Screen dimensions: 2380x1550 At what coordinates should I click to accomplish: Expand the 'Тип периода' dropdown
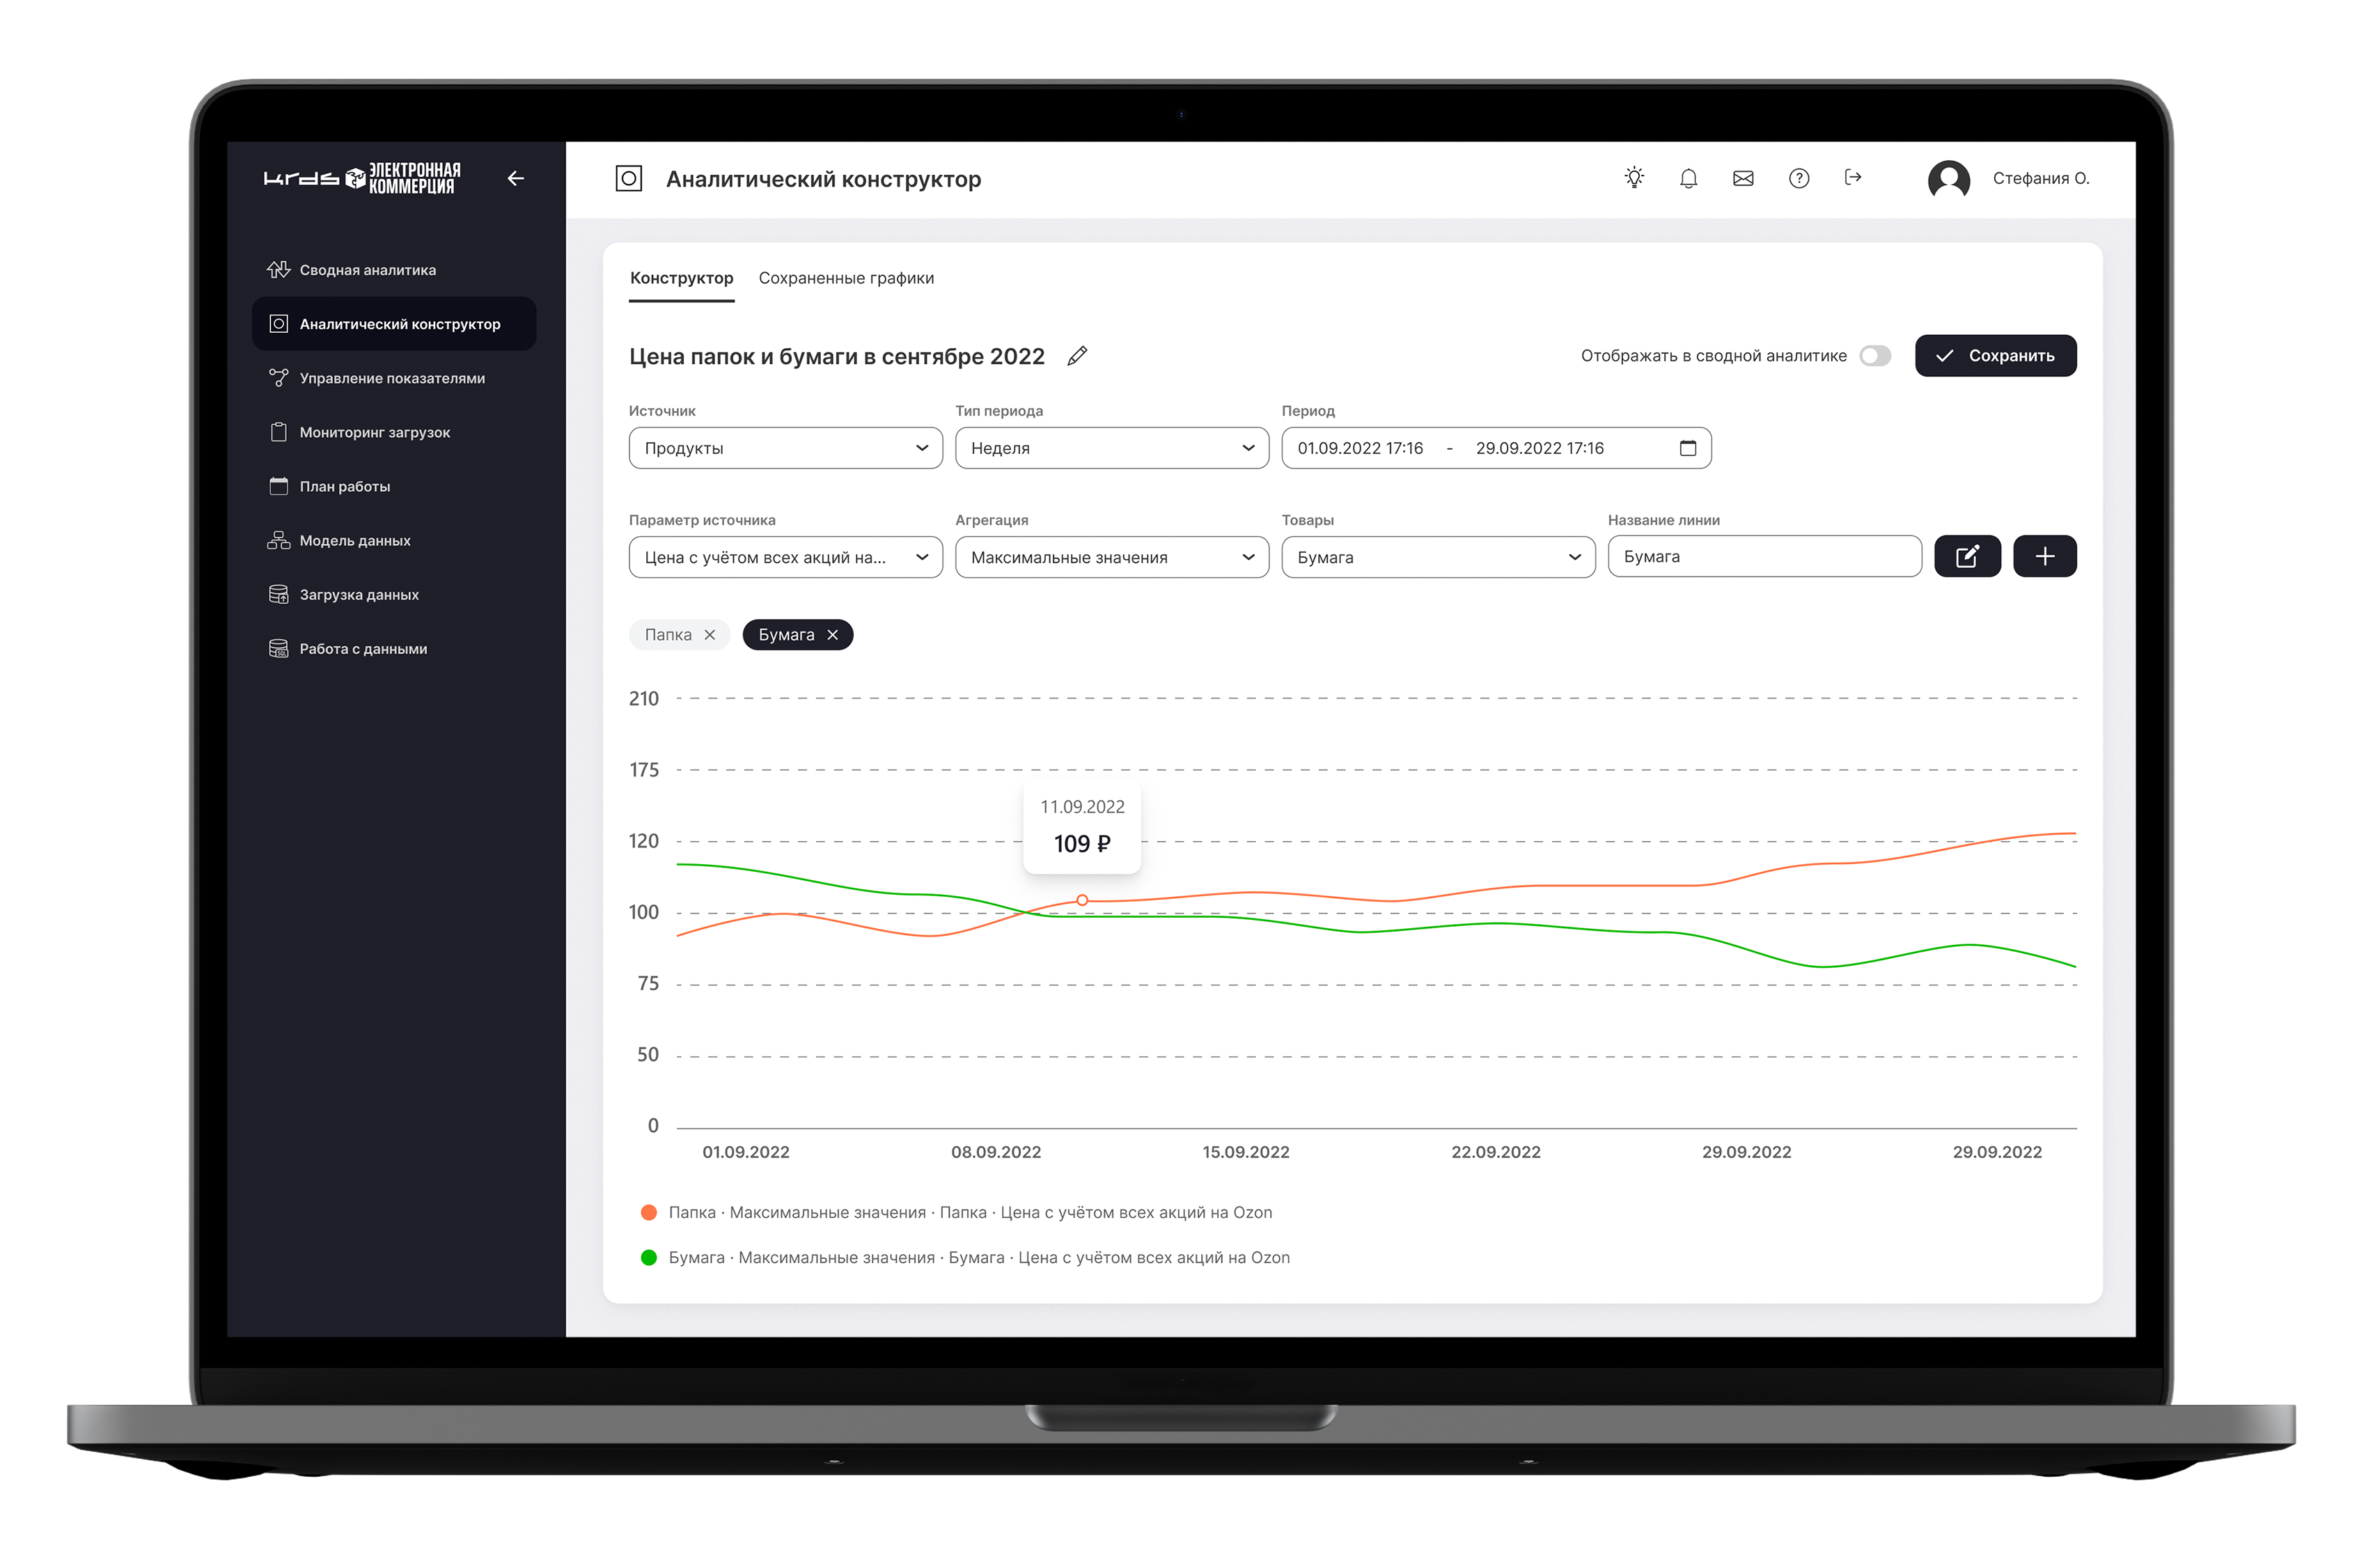pyautogui.click(x=1111, y=448)
